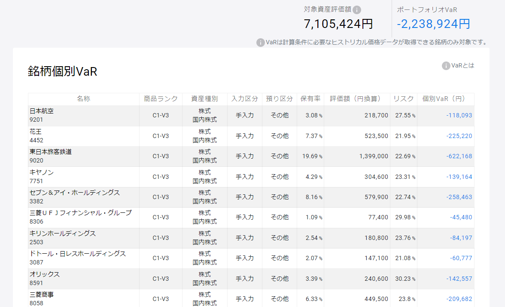This screenshot has width=505, height=307.
Task: Click the 資産種別 column header
Action: 204,99
